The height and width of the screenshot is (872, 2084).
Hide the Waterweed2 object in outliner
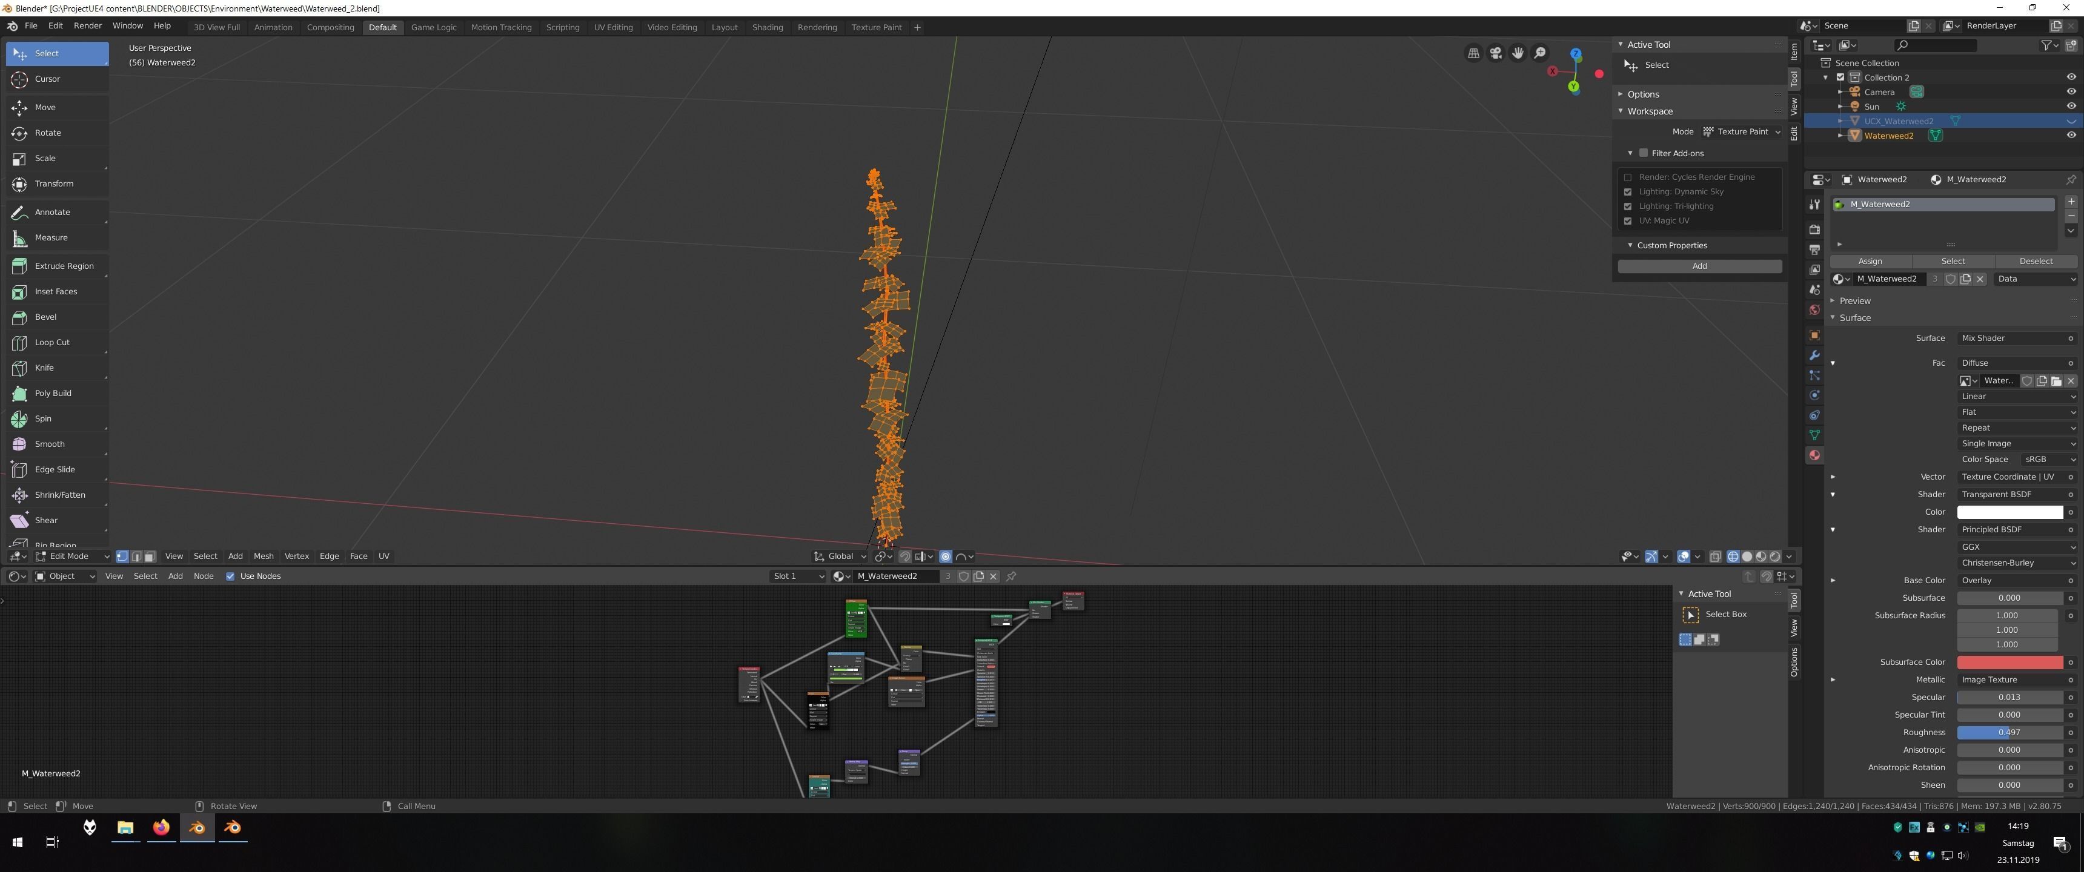pos(2071,136)
